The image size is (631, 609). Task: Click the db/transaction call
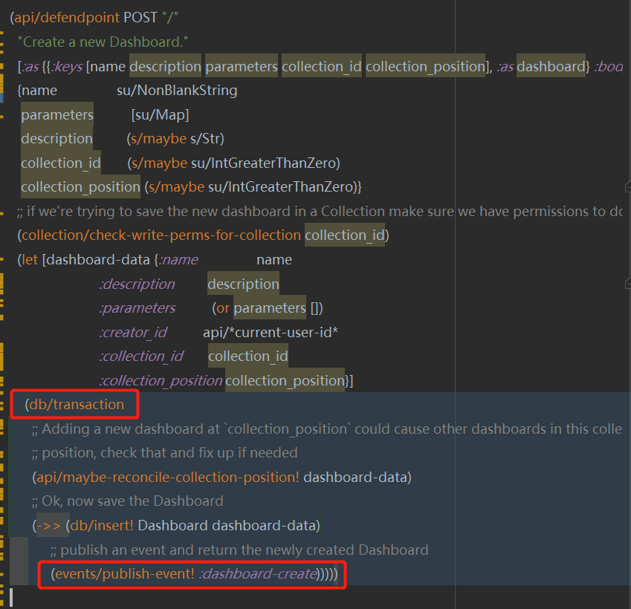[77, 405]
